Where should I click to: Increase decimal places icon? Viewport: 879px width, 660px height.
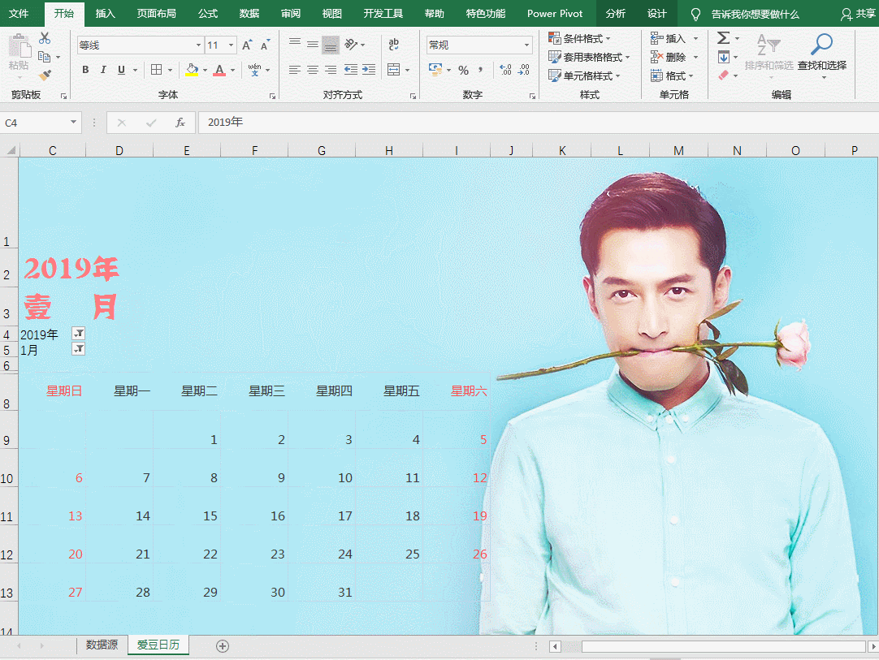click(505, 70)
